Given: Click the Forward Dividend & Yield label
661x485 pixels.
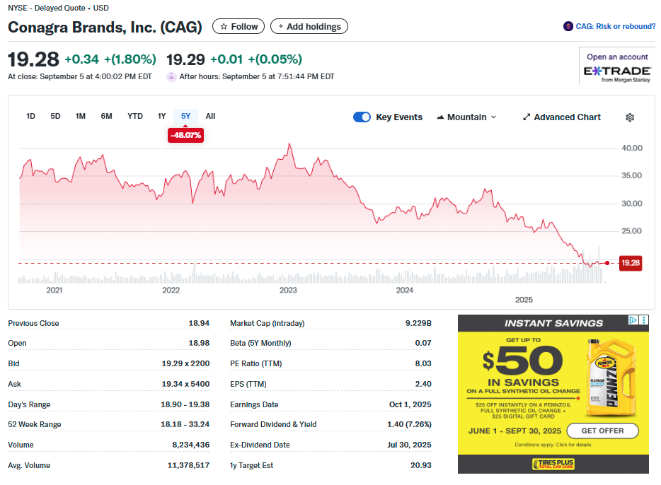Looking at the screenshot, I should click(273, 424).
